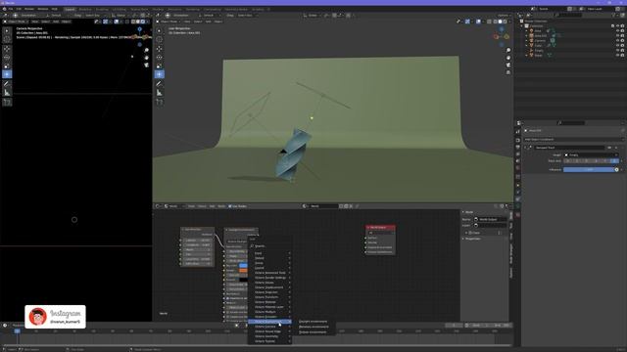627x352 pixels.
Task: Hide Area.001 in viewport via eye icon
Action: click(x=617, y=35)
